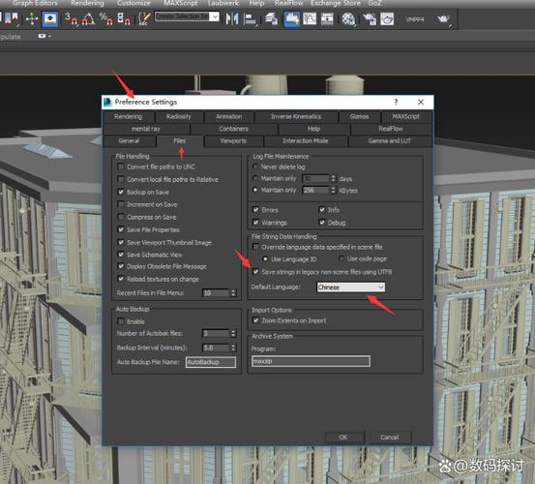Screen dimensions: 535x484
Task: Check Compress on Save
Action: tap(121, 217)
